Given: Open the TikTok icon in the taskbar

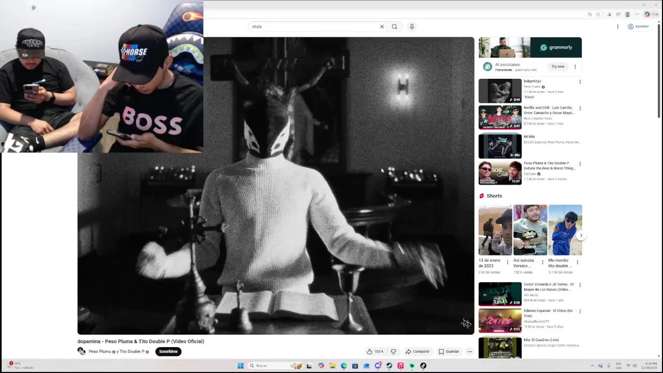Looking at the screenshot, I should [x=423, y=366].
